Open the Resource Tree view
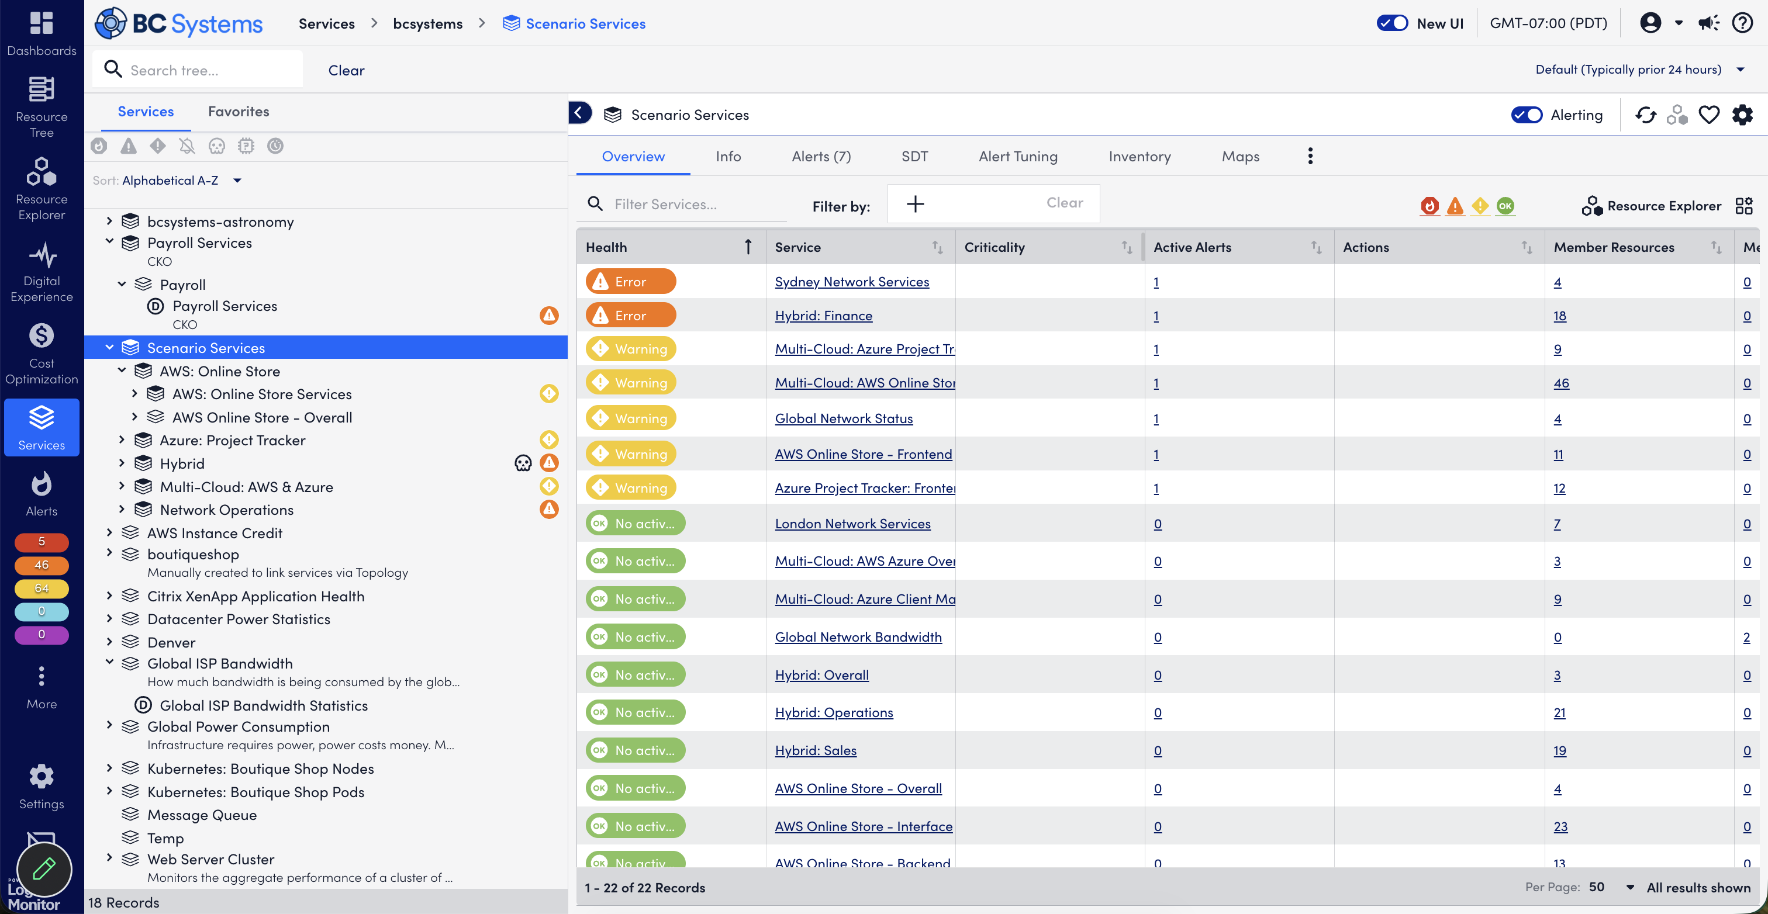The width and height of the screenshot is (1768, 914). coord(41,107)
